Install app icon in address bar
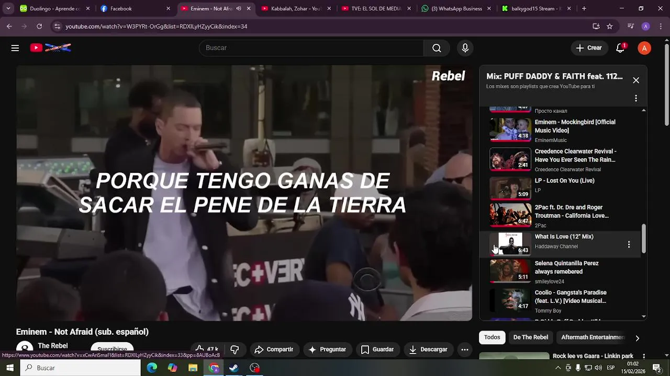The width and height of the screenshot is (670, 376). coord(596,26)
